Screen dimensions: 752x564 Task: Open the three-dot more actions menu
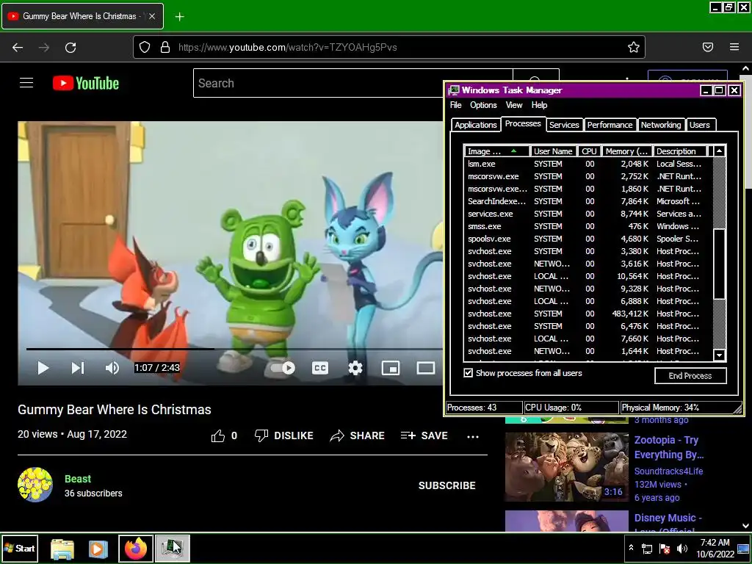point(473,436)
